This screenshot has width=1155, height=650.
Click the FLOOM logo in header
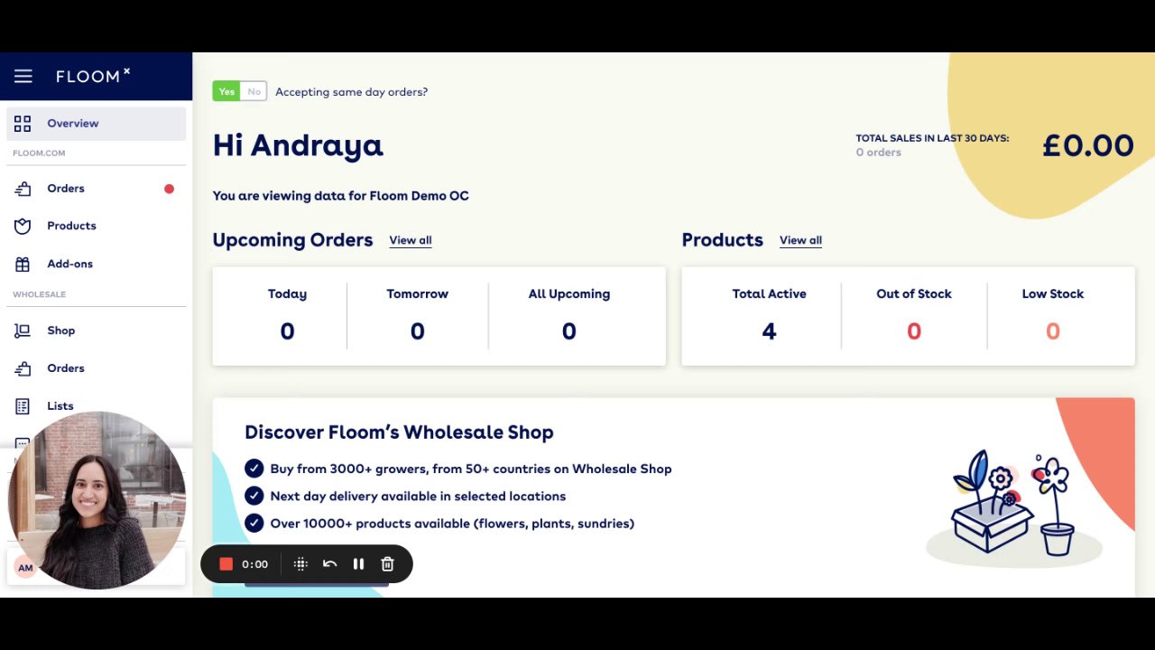pyautogui.click(x=93, y=76)
